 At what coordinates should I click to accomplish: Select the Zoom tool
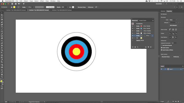pyautogui.click(x=2, y=77)
